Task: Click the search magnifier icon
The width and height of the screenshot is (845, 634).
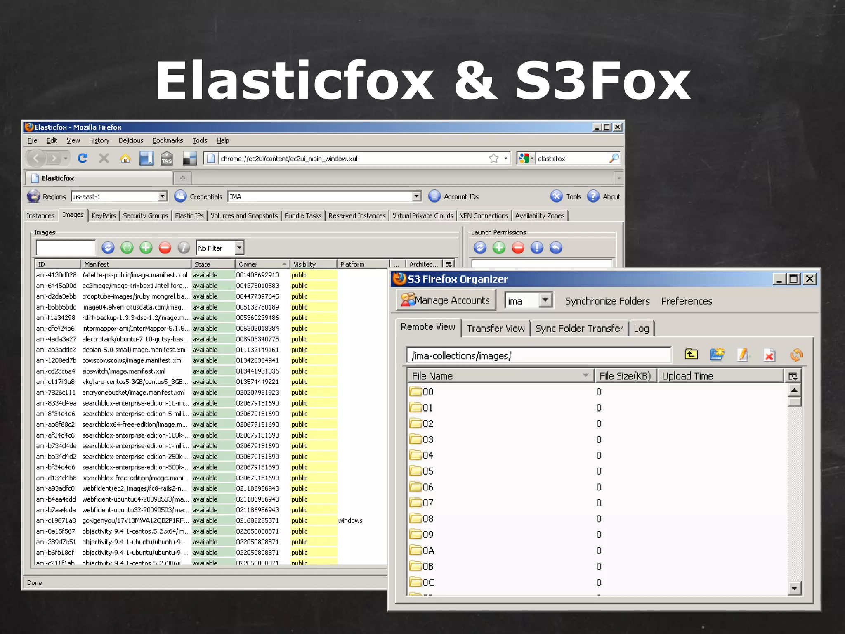Action: pos(614,158)
